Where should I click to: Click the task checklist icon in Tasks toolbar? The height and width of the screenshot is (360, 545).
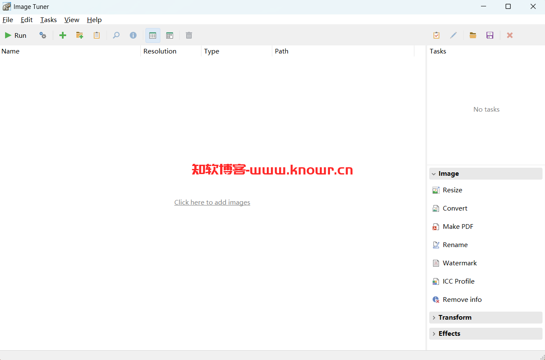[x=436, y=35]
